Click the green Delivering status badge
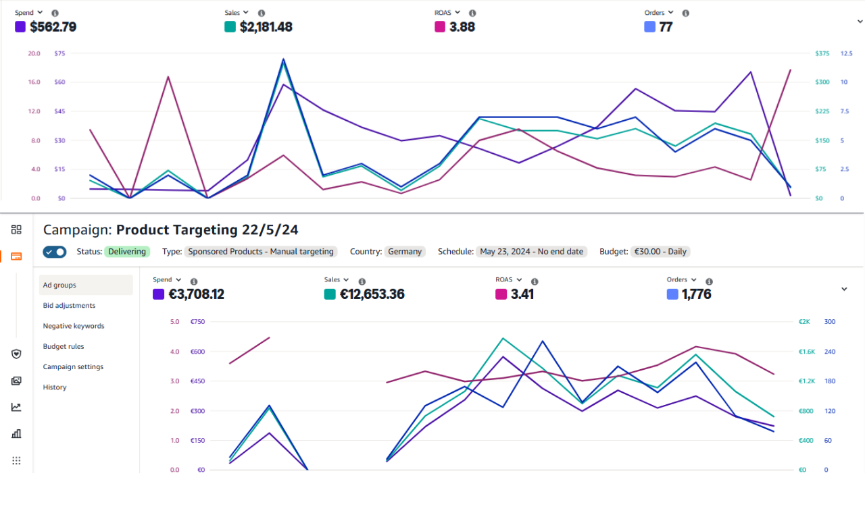This screenshot has height=519, width=865. (x=127, y=252)
